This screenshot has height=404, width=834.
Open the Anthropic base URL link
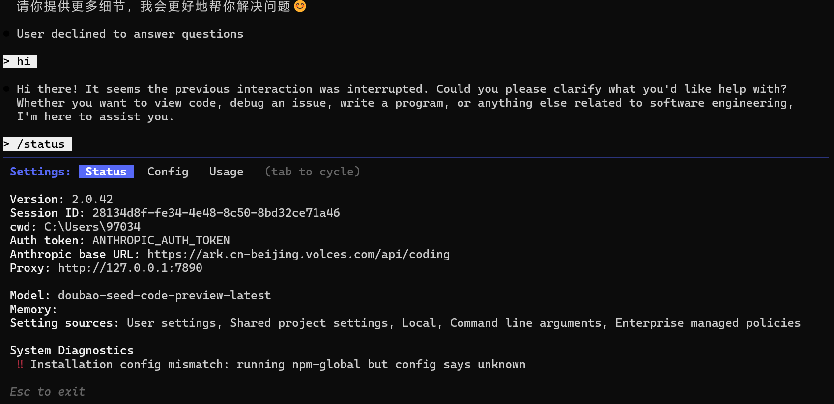tap(298, 254)
